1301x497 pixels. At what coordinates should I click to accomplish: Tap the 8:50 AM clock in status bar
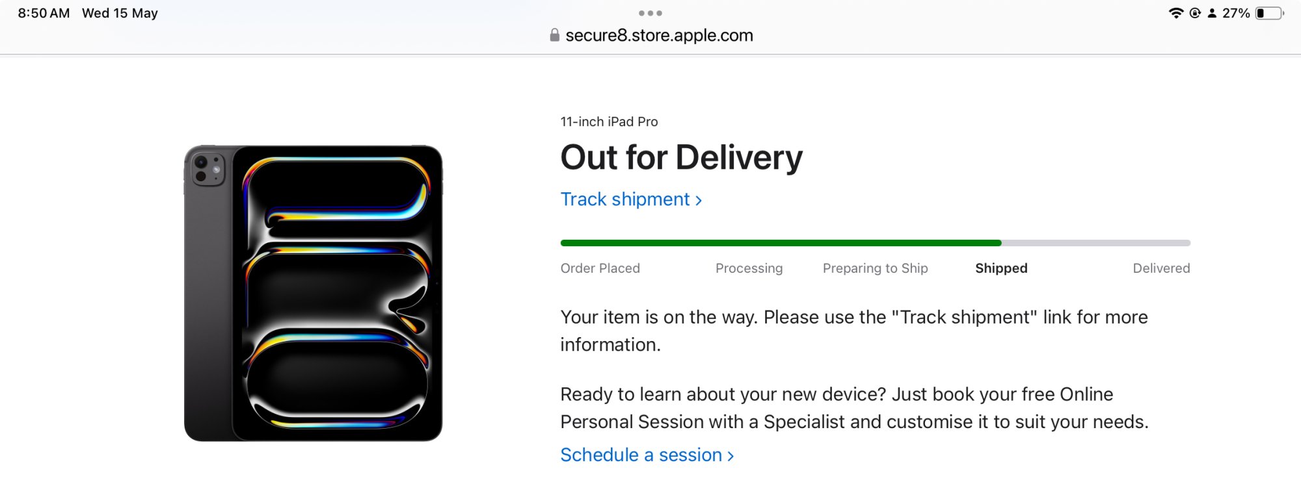pos(44,13)
